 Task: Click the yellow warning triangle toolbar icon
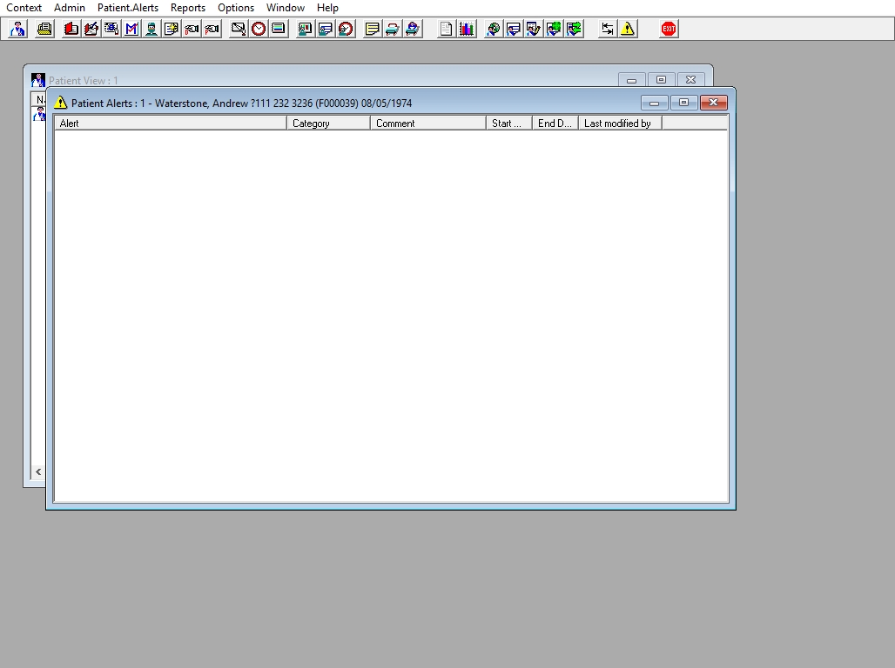pos(628,29)
